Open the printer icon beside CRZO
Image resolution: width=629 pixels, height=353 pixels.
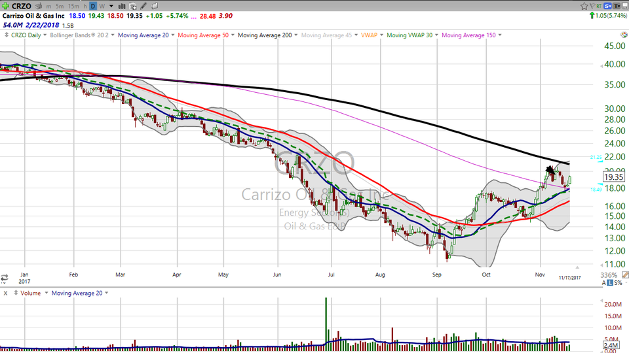(x=39, y=6)
